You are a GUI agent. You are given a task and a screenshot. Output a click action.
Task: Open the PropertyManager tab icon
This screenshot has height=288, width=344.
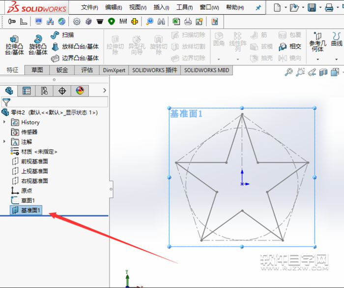(27, 91)
